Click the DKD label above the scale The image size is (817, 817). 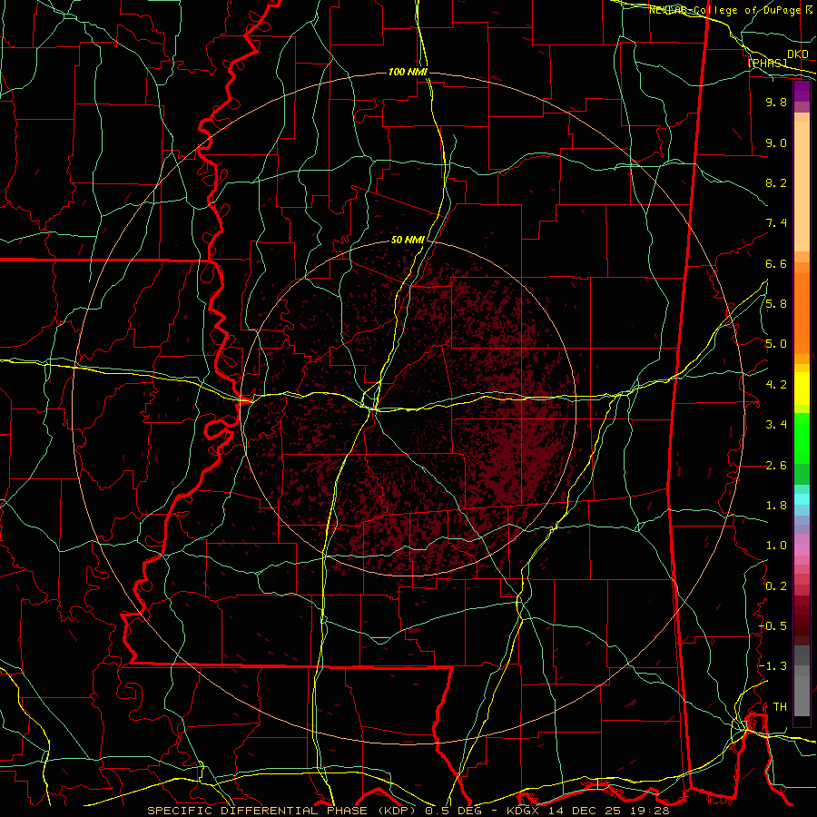click(798, 54)
